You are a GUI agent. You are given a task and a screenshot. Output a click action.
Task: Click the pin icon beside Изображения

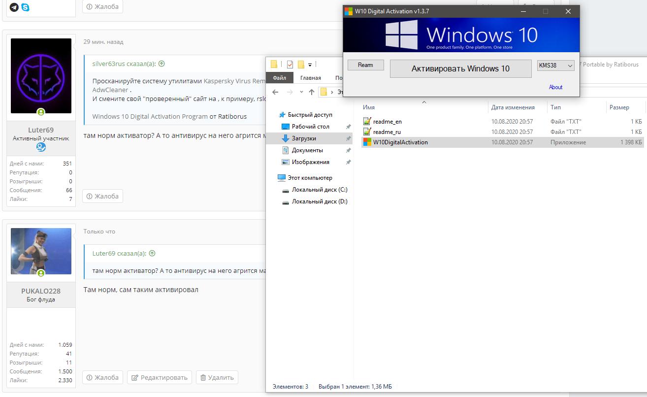348,162
